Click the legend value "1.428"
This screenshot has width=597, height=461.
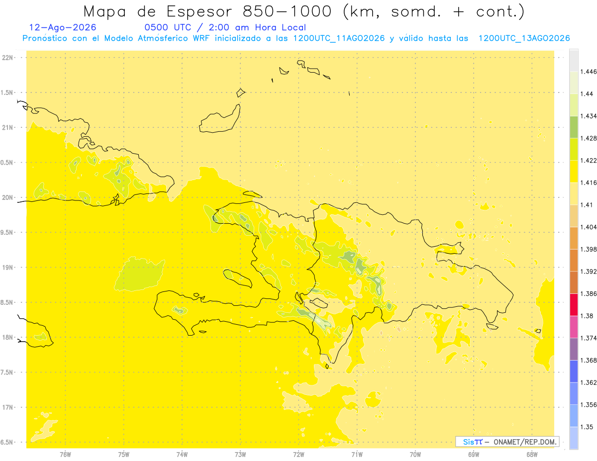(589, 138)
